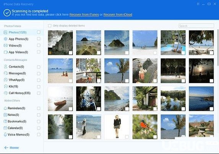Check the App Photos(5) checkbox

pyautogui.click(x=39, y=38)
